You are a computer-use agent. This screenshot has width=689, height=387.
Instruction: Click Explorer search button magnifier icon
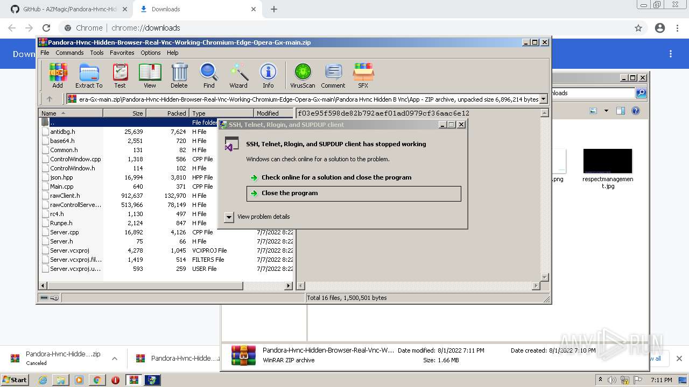click(641, 93)
